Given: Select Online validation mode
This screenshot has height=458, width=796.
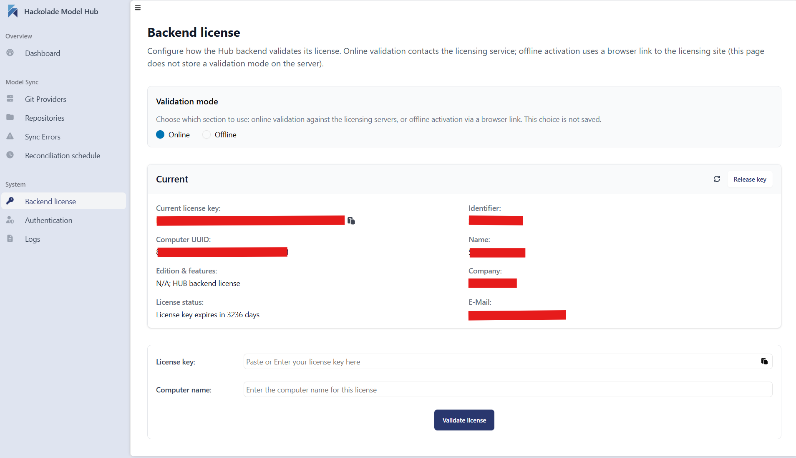Looking at the screenshot, I should [160, 134].
